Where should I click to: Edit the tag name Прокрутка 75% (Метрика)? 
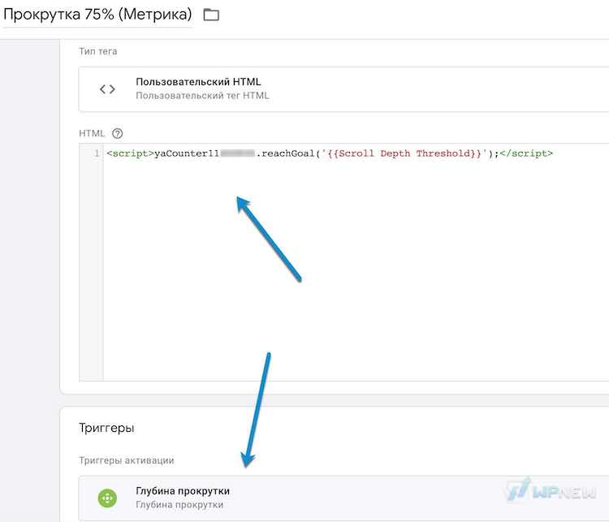[x=97, y=15]
